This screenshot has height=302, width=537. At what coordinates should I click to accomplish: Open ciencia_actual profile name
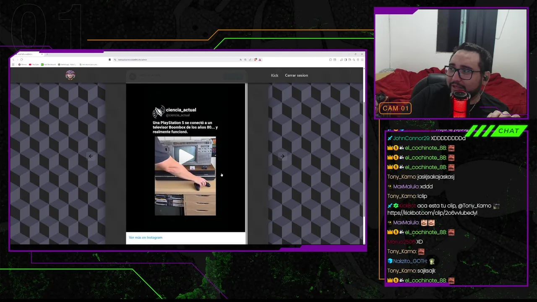coord(181,110)
